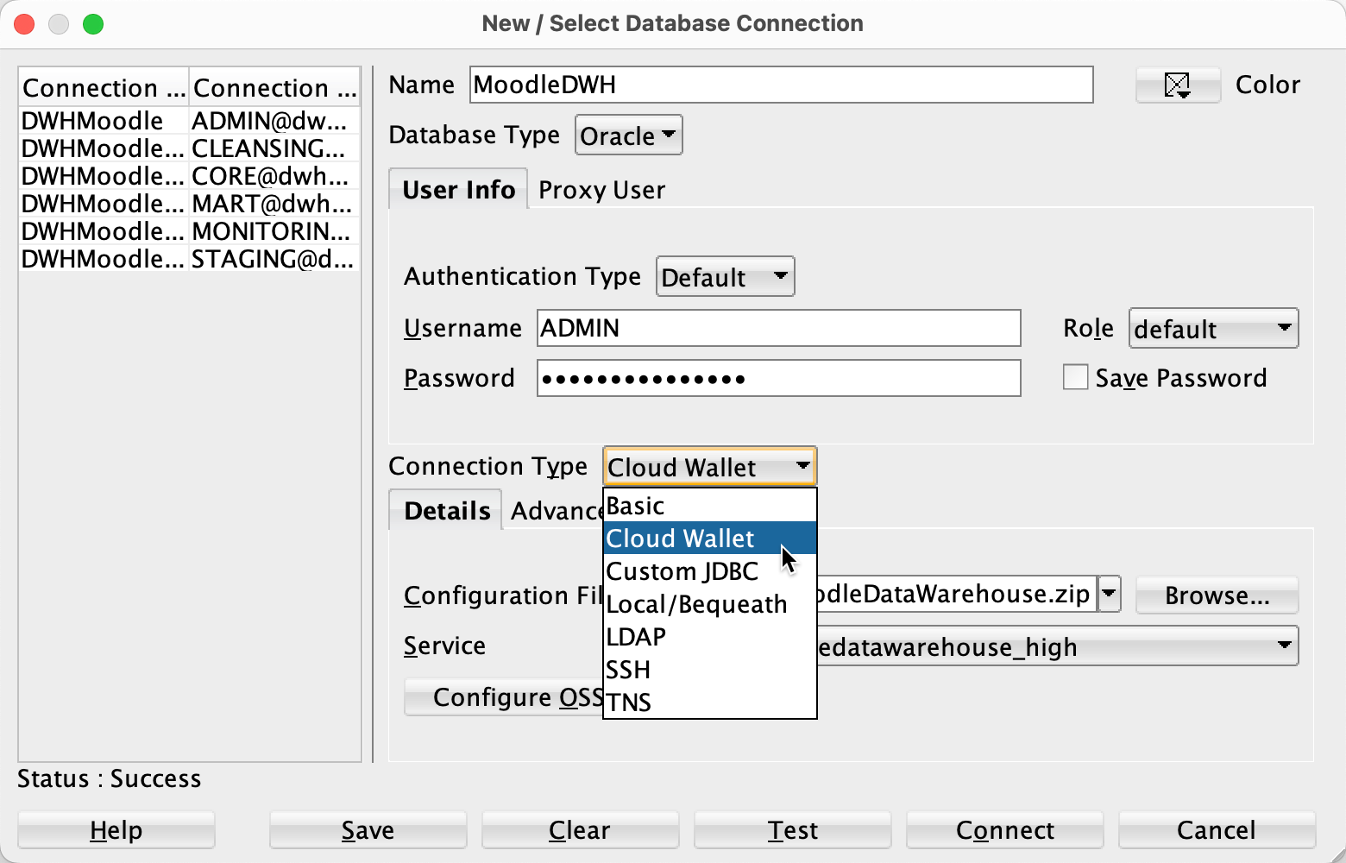This screenshot has height=863, width=1346.
Task: Click the Configuration File path field
Action: pyautogui.click(x=956, y=594)
